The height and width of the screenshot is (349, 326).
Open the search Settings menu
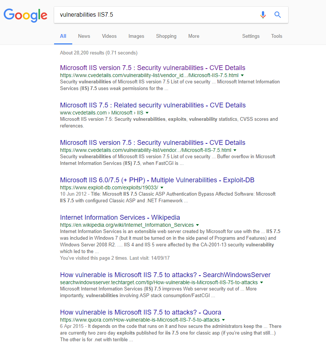pyautogui.click(x=251, y=36)
